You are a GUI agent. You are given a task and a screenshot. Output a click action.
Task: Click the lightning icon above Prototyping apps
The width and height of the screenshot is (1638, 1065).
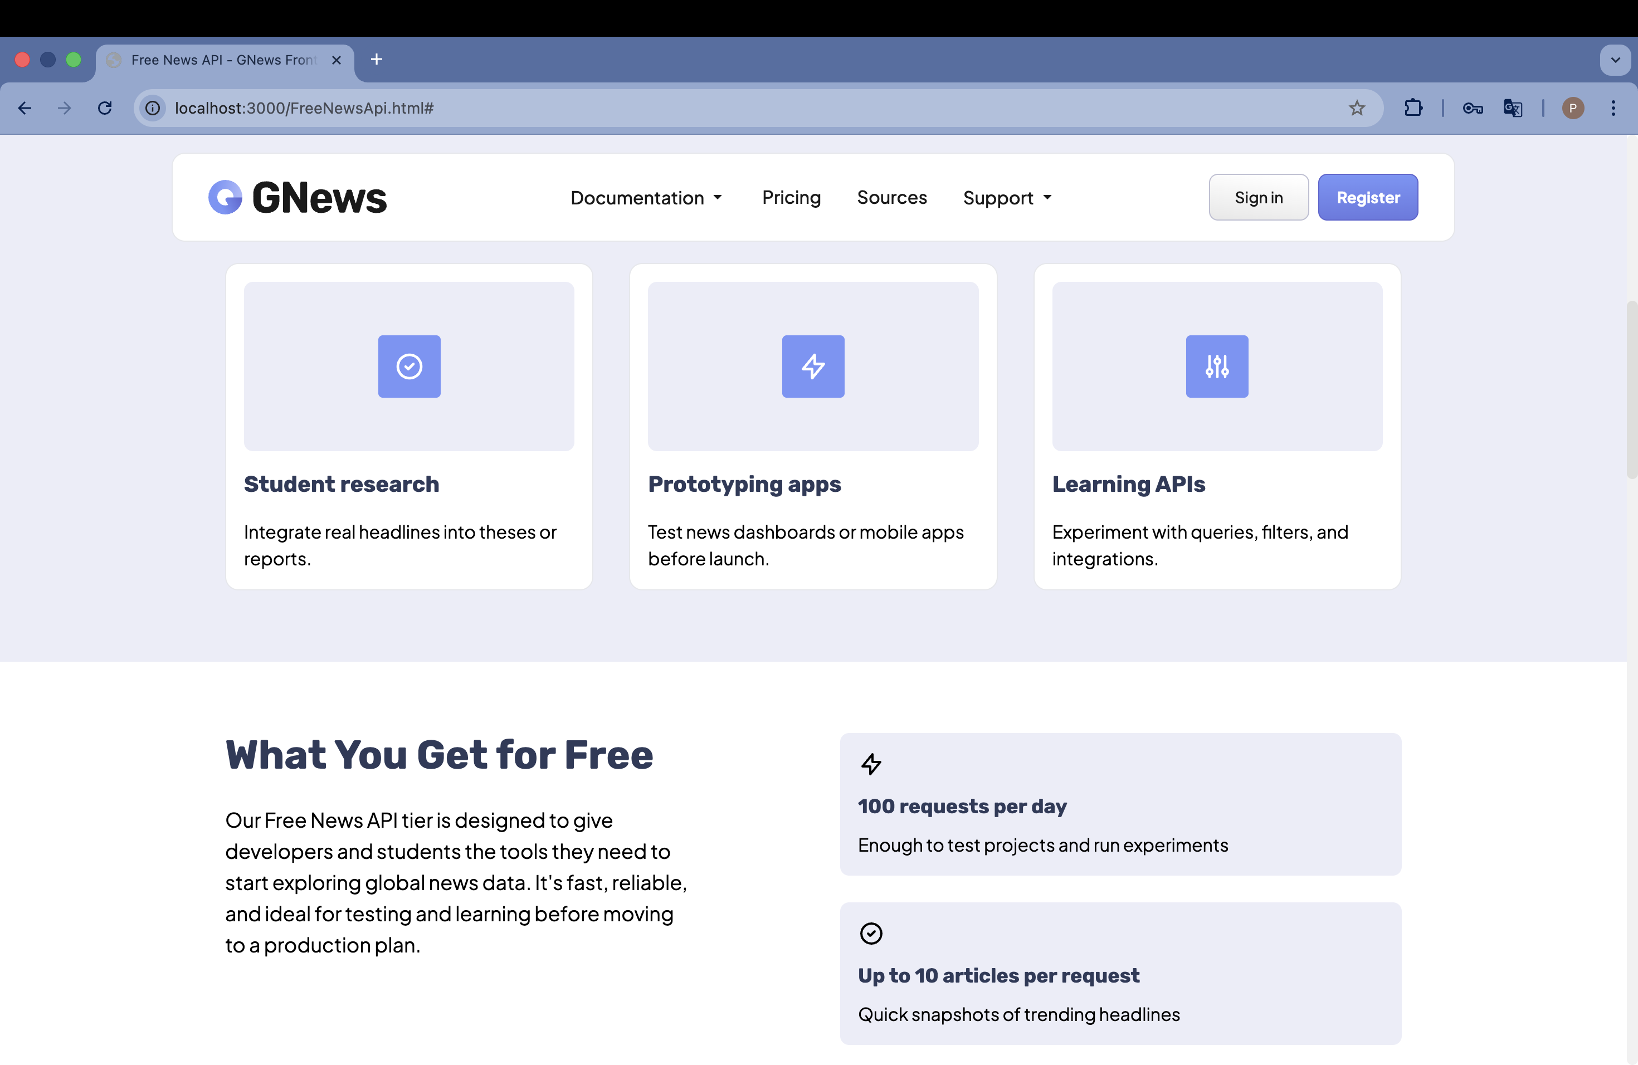pyautogui.click(x=813, y=366)
